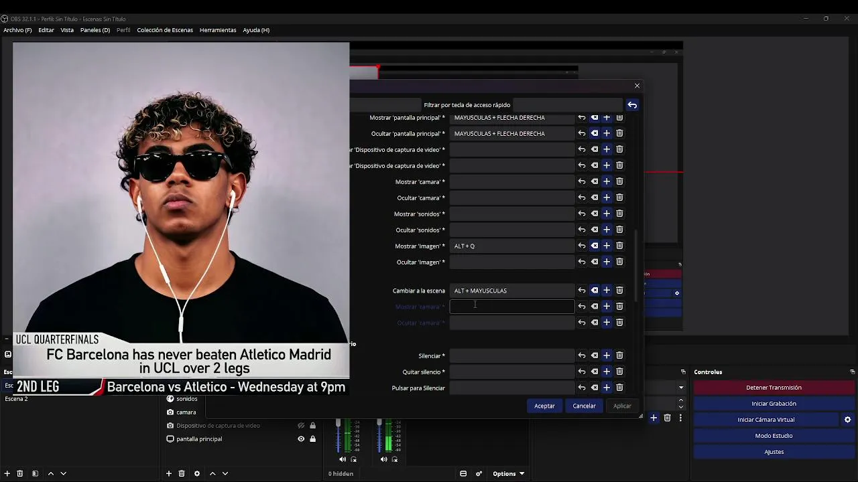Viewport: 858px width, 482px height.
Task: Move the scene up with the up arrow
Action: point(50,473)
